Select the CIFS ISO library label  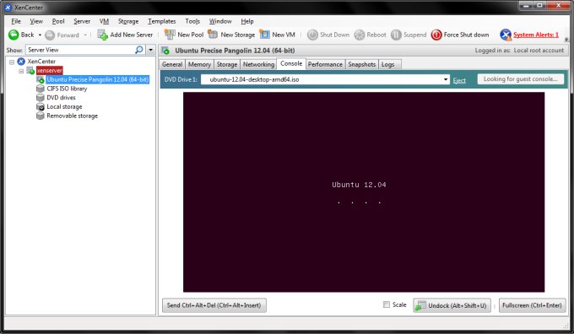[x=67, y=89]
